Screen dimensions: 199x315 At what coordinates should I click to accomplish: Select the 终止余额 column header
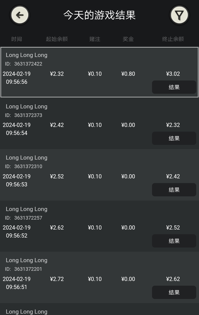click(x=173, y=39)
